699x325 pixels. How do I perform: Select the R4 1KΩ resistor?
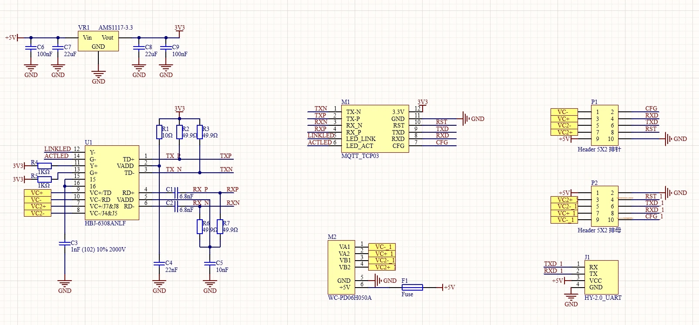[x=44, y=166]
